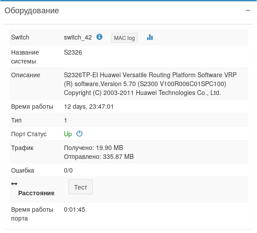The height and width of the screenshot is (233, 257).
Task: Select the Отправлено 335.87 MB line
Action: pyautogui.click(x=99, y=157)
